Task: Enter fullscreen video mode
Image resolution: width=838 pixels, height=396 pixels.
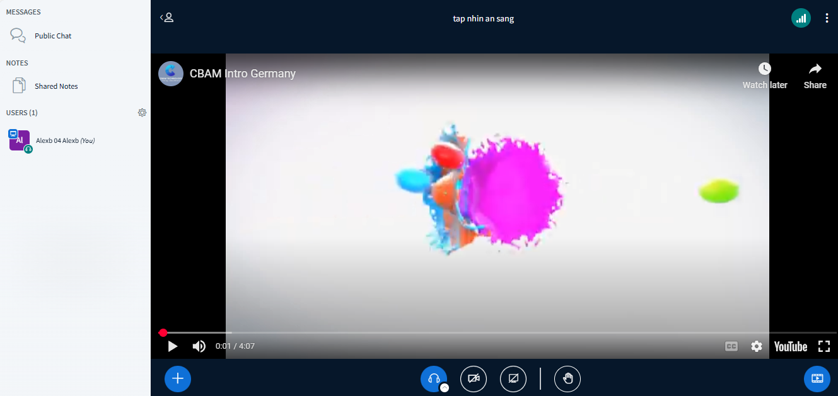Action: pyautogui.click(x=823, y=346)
